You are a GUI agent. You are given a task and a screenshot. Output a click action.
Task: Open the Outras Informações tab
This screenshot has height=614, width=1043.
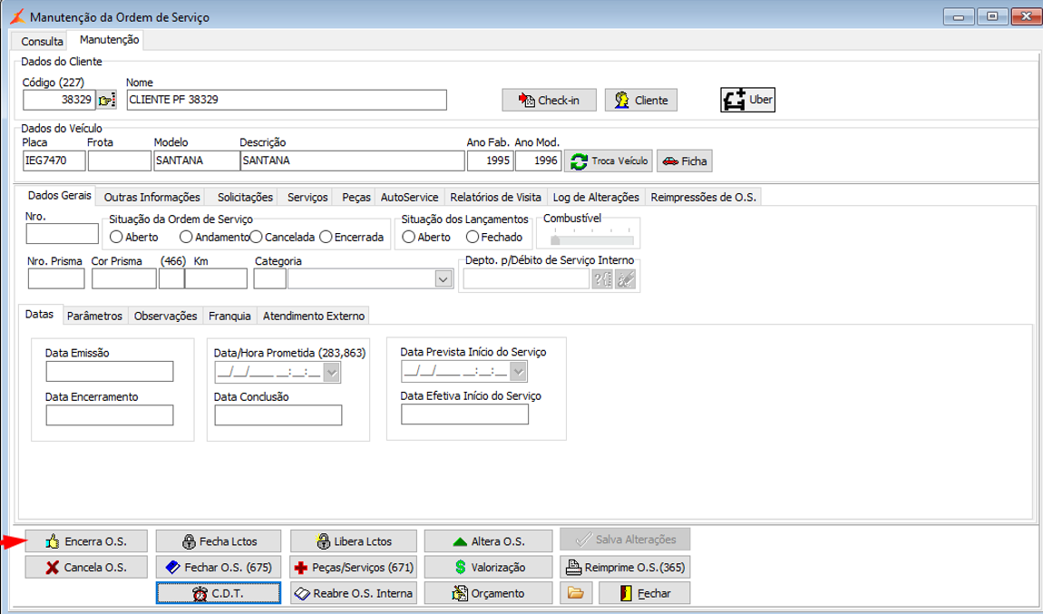(x=151, y=198)
